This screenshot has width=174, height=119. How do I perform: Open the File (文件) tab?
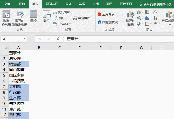click(x=7, y=4)
